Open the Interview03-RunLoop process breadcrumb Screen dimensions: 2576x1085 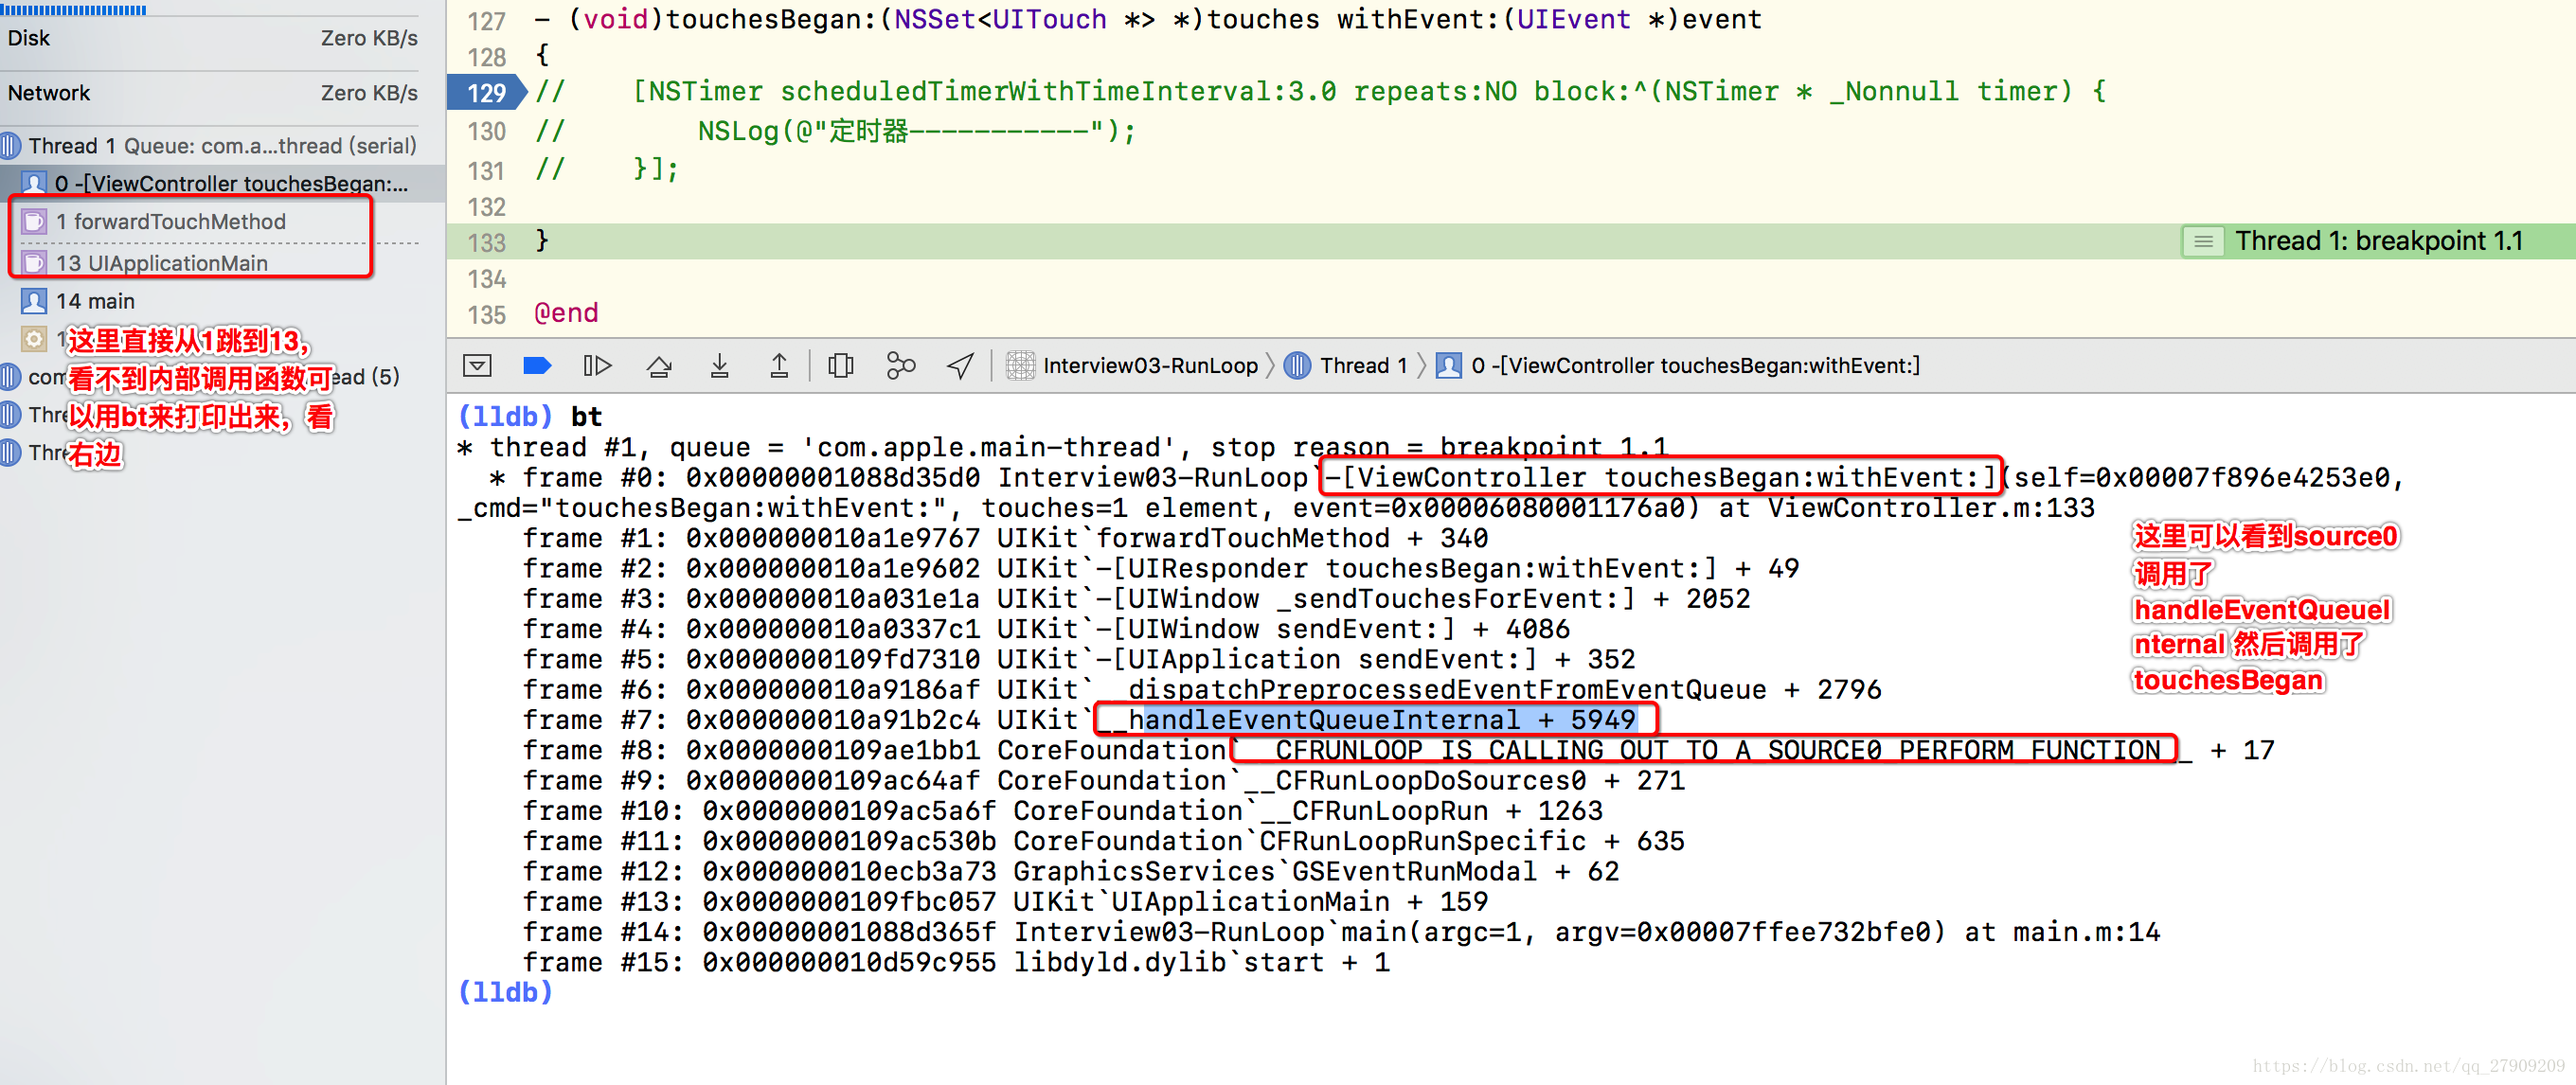click(x=1133, y=366)
